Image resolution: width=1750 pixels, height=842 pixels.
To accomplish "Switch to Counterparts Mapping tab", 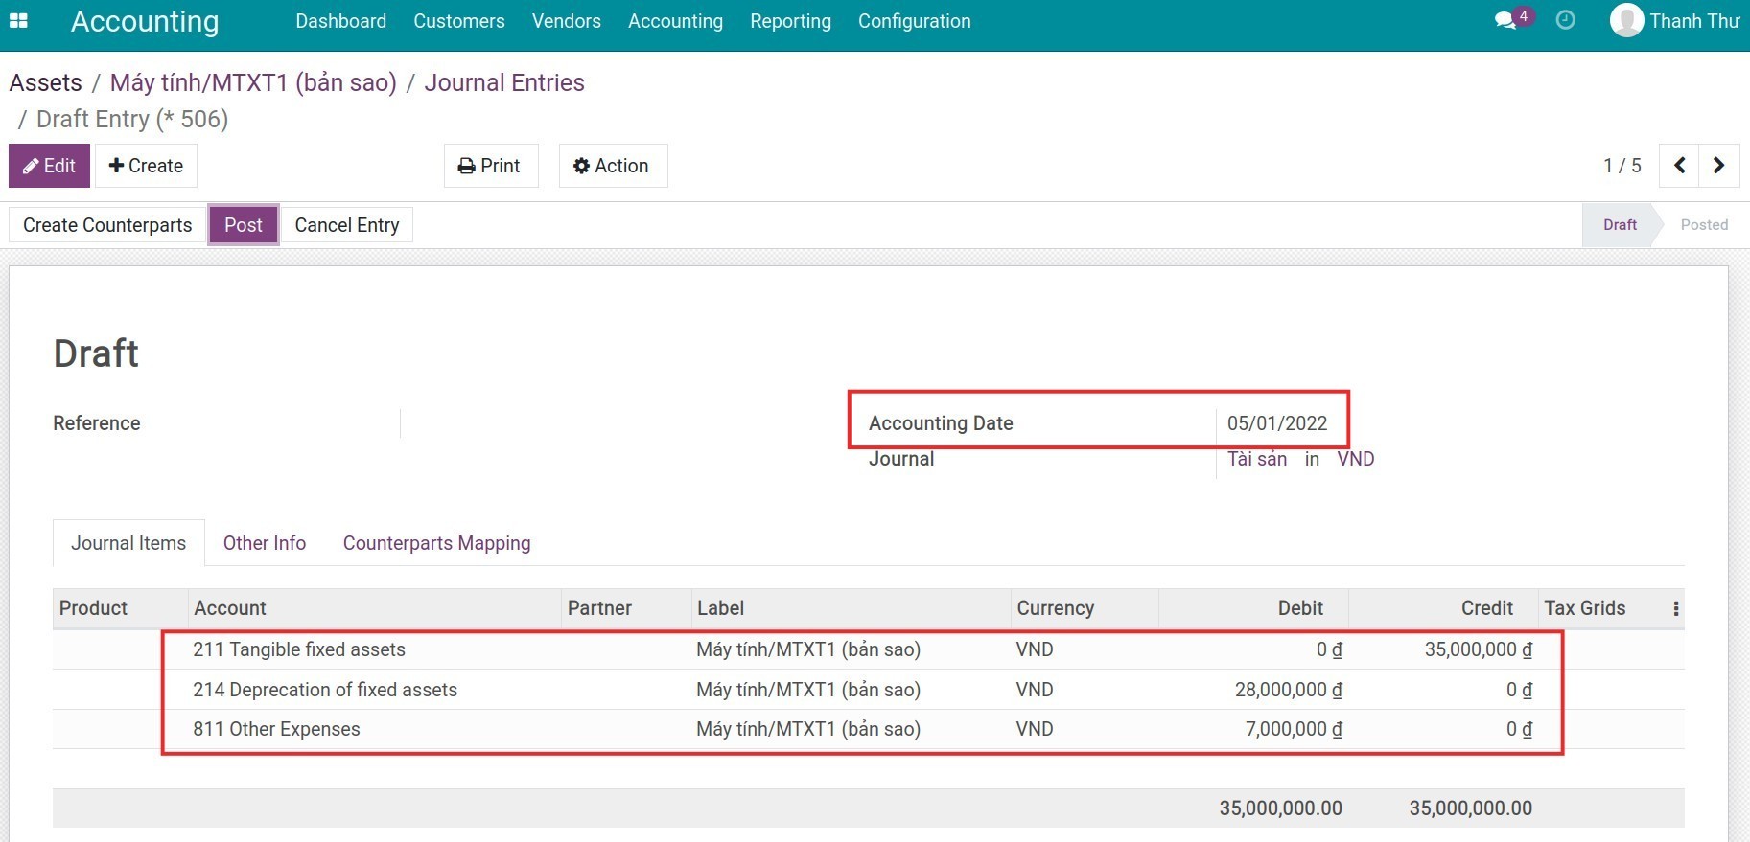I will point(436,543).
